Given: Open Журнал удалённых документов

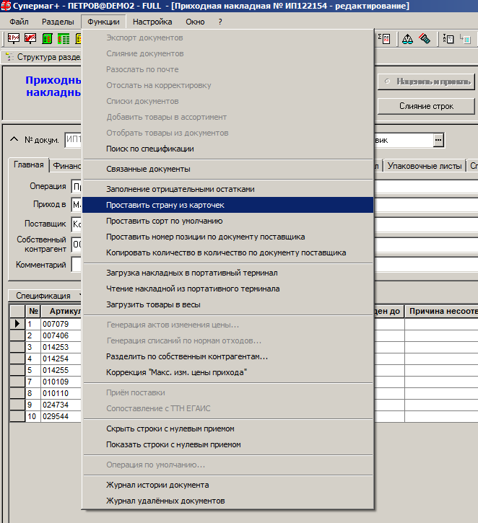Looking at the screenshot, I should point(227,501).
